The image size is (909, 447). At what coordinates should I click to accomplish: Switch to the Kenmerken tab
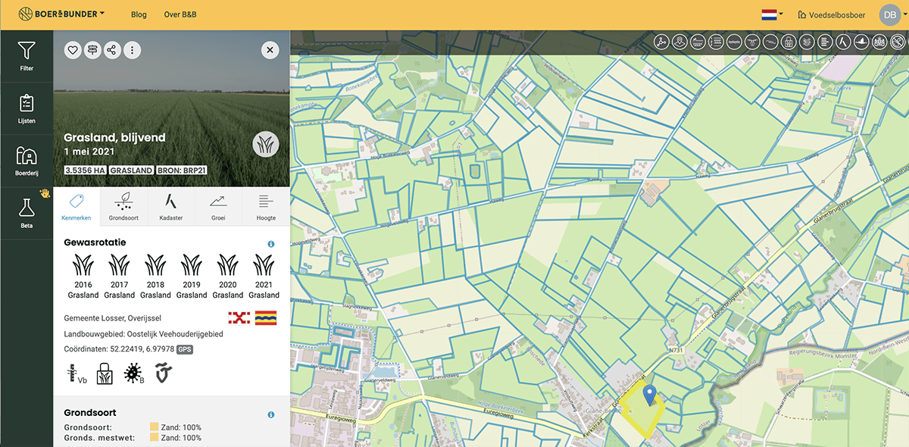(77, 206)
